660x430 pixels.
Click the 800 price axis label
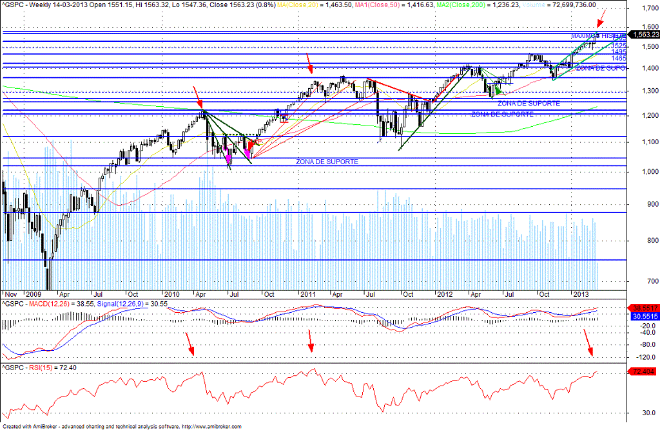[653, 241]
